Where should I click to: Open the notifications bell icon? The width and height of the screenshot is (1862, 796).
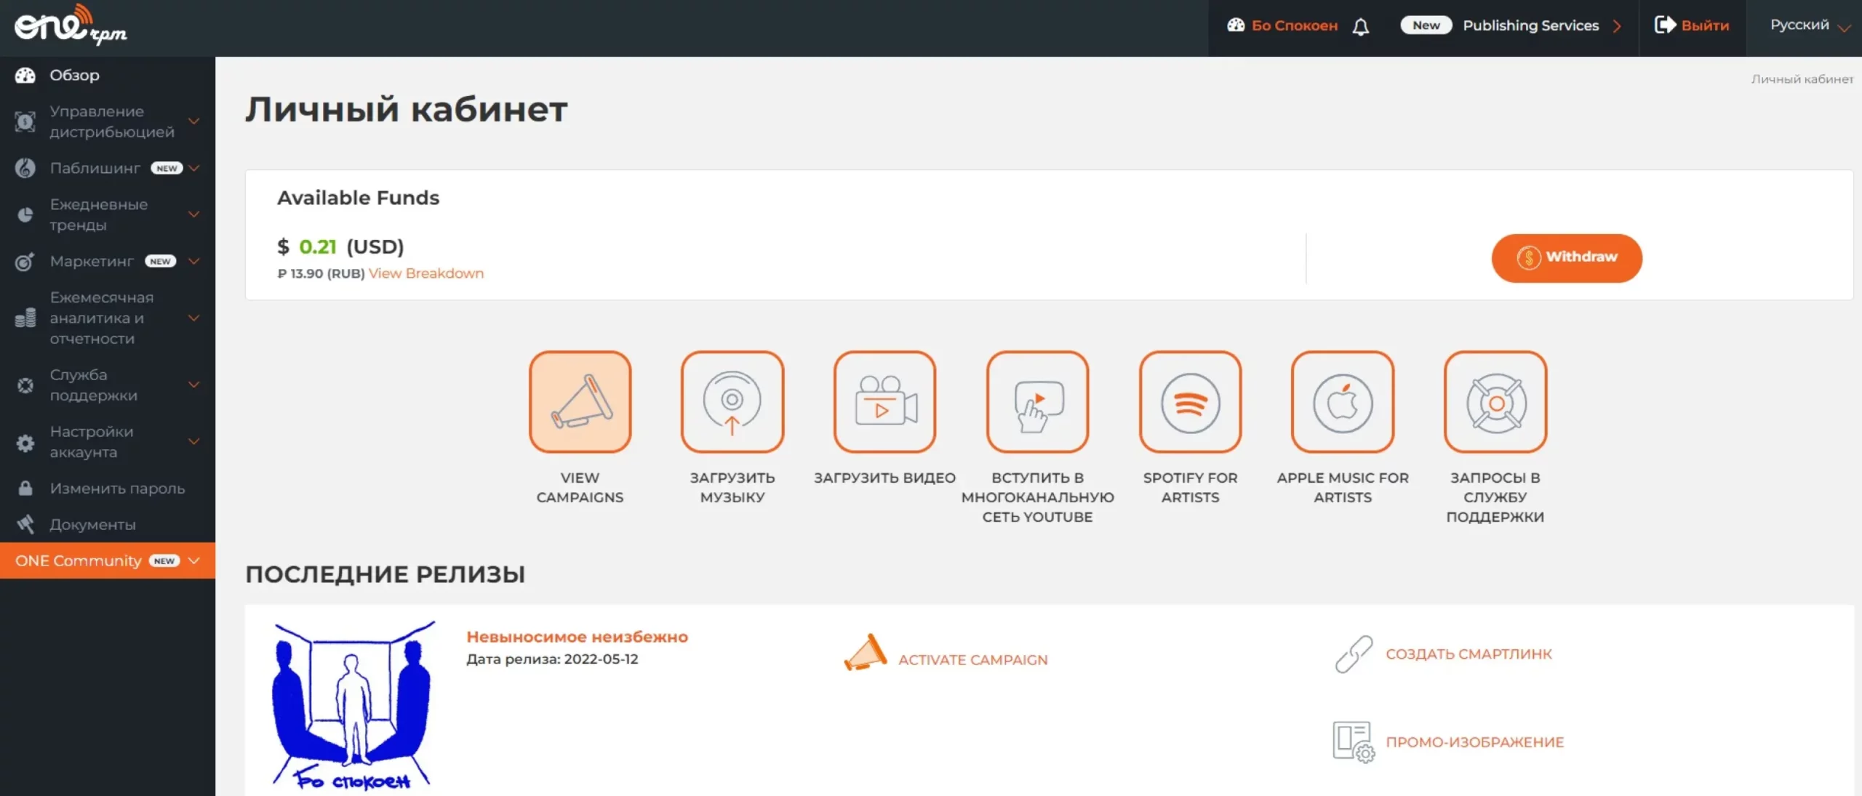1360,27
